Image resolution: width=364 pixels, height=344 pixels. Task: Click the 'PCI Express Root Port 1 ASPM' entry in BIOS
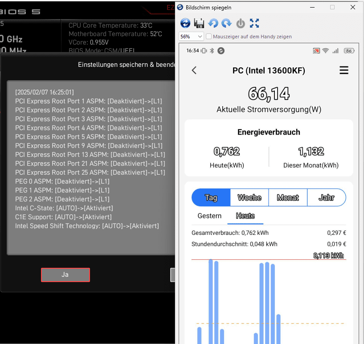(x=89, y=101)
